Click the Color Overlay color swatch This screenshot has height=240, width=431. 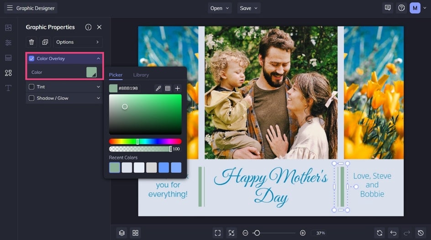[x=91, y=72]
